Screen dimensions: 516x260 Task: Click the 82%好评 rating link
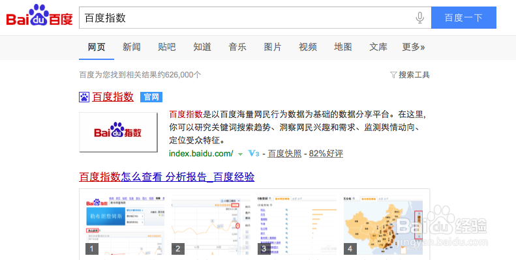[326, 154]
